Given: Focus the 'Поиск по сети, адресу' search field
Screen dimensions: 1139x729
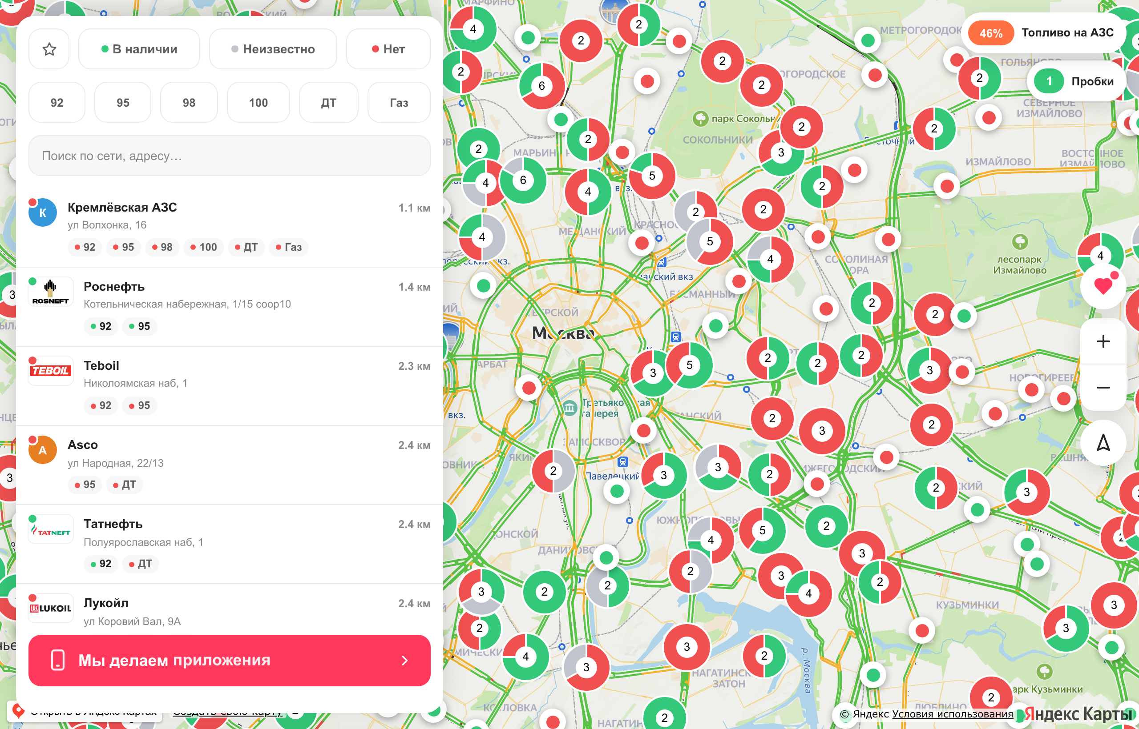Looking at the screenshot, I should click(229, 156).
